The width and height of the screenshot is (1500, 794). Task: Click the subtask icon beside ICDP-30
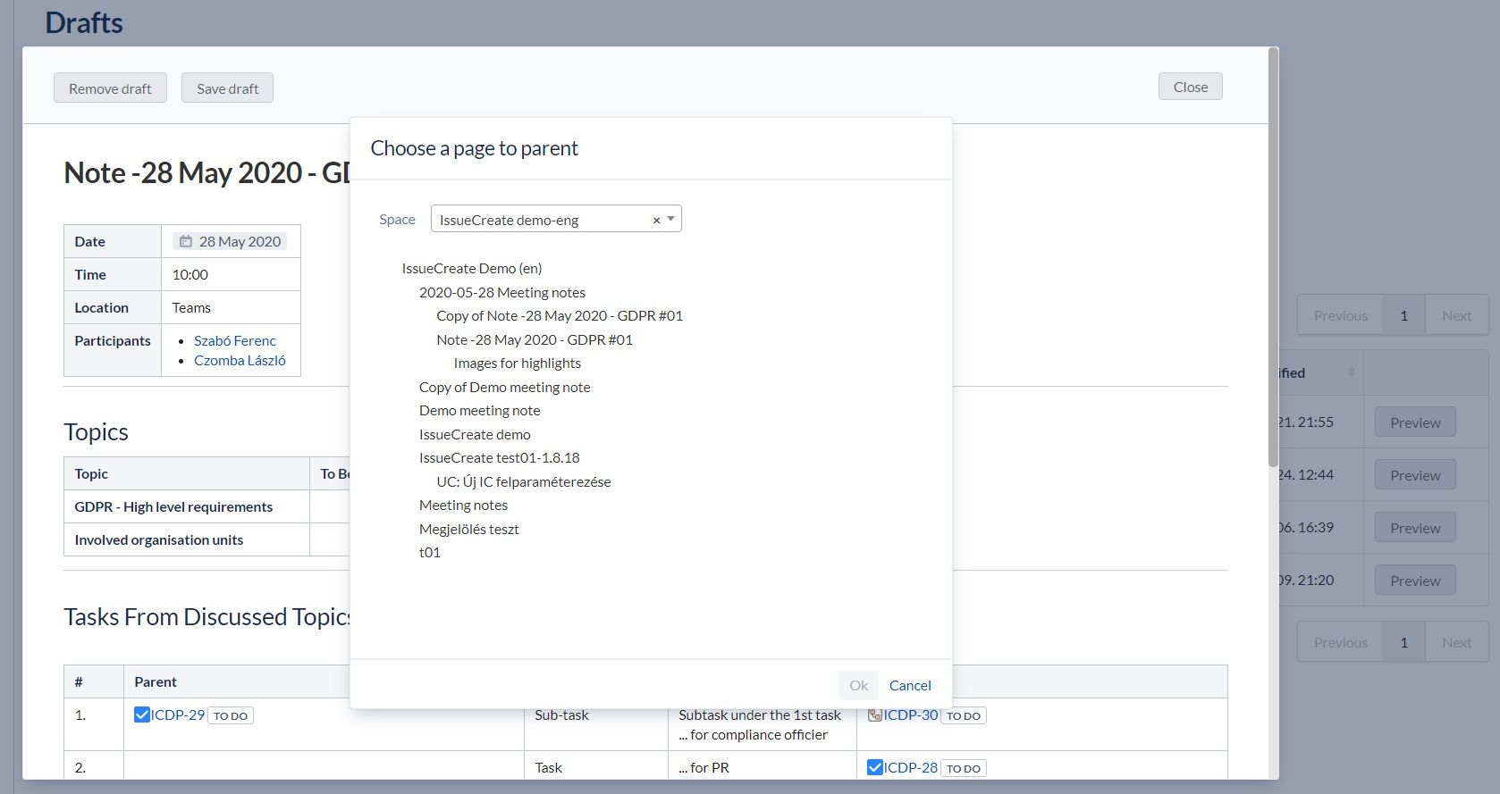tap(875, 715)
